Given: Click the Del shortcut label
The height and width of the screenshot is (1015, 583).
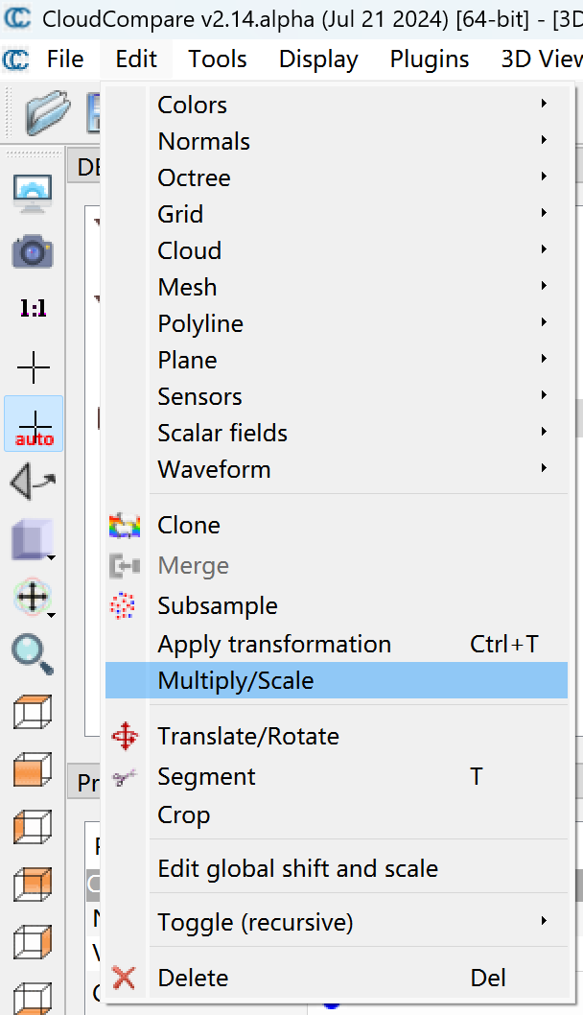Looking at the screenshot, I should [x=488, y=978].
